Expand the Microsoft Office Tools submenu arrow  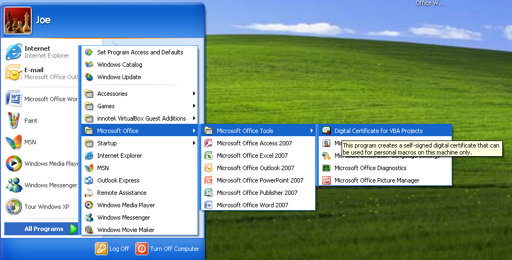click(311, 131)
